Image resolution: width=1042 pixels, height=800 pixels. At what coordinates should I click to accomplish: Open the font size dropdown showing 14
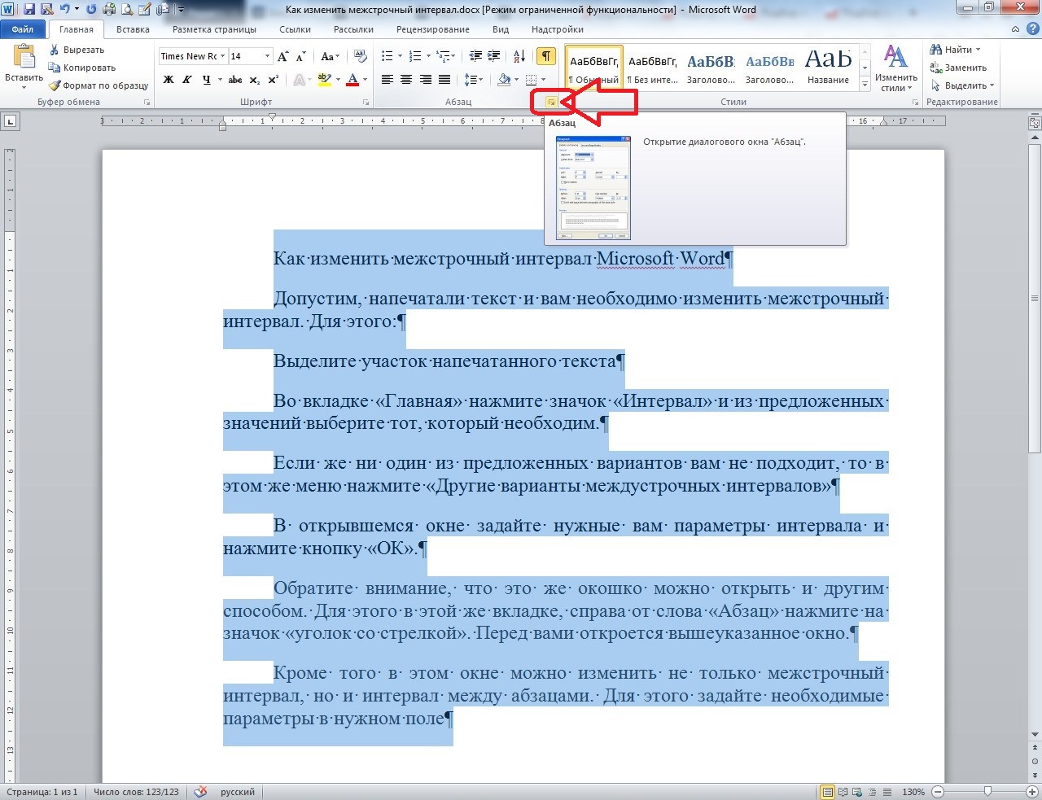coord(267,56)
